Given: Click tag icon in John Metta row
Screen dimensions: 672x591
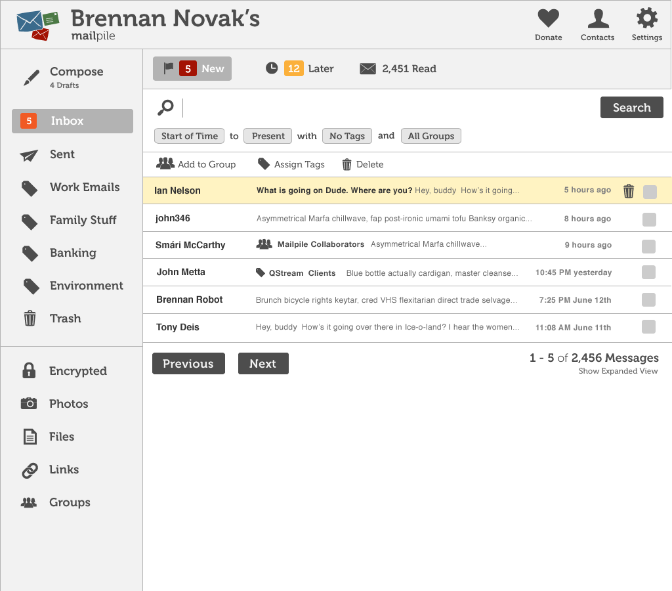Looking at the screenshot, I should tap(260, 273).
